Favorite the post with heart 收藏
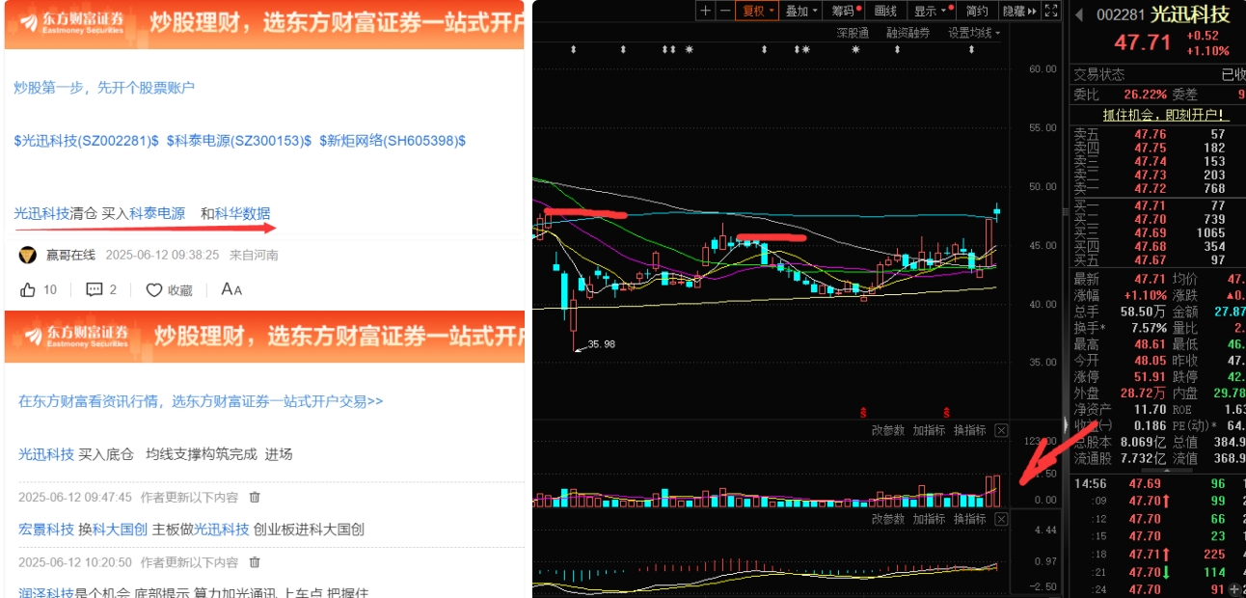The height and width of the screenshot is (598, 1246). point(169,289)
